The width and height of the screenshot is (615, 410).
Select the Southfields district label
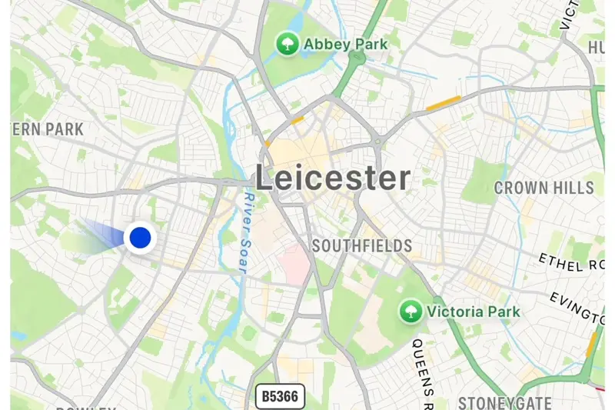[x=362, y=246]
